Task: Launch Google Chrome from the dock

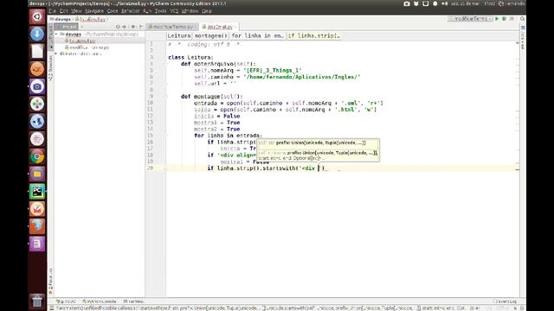Action: (37, 156)
